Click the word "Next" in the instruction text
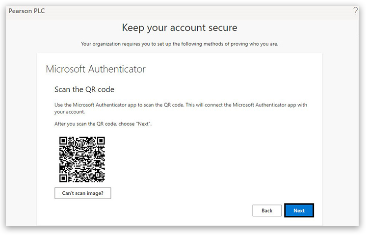 point(143,124)
